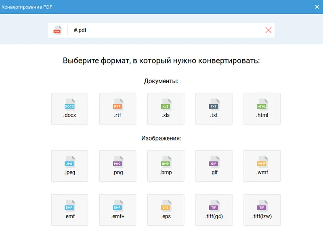Select the .emf format tile
Screen dimensions: 323x252
[x=69, y=210]
